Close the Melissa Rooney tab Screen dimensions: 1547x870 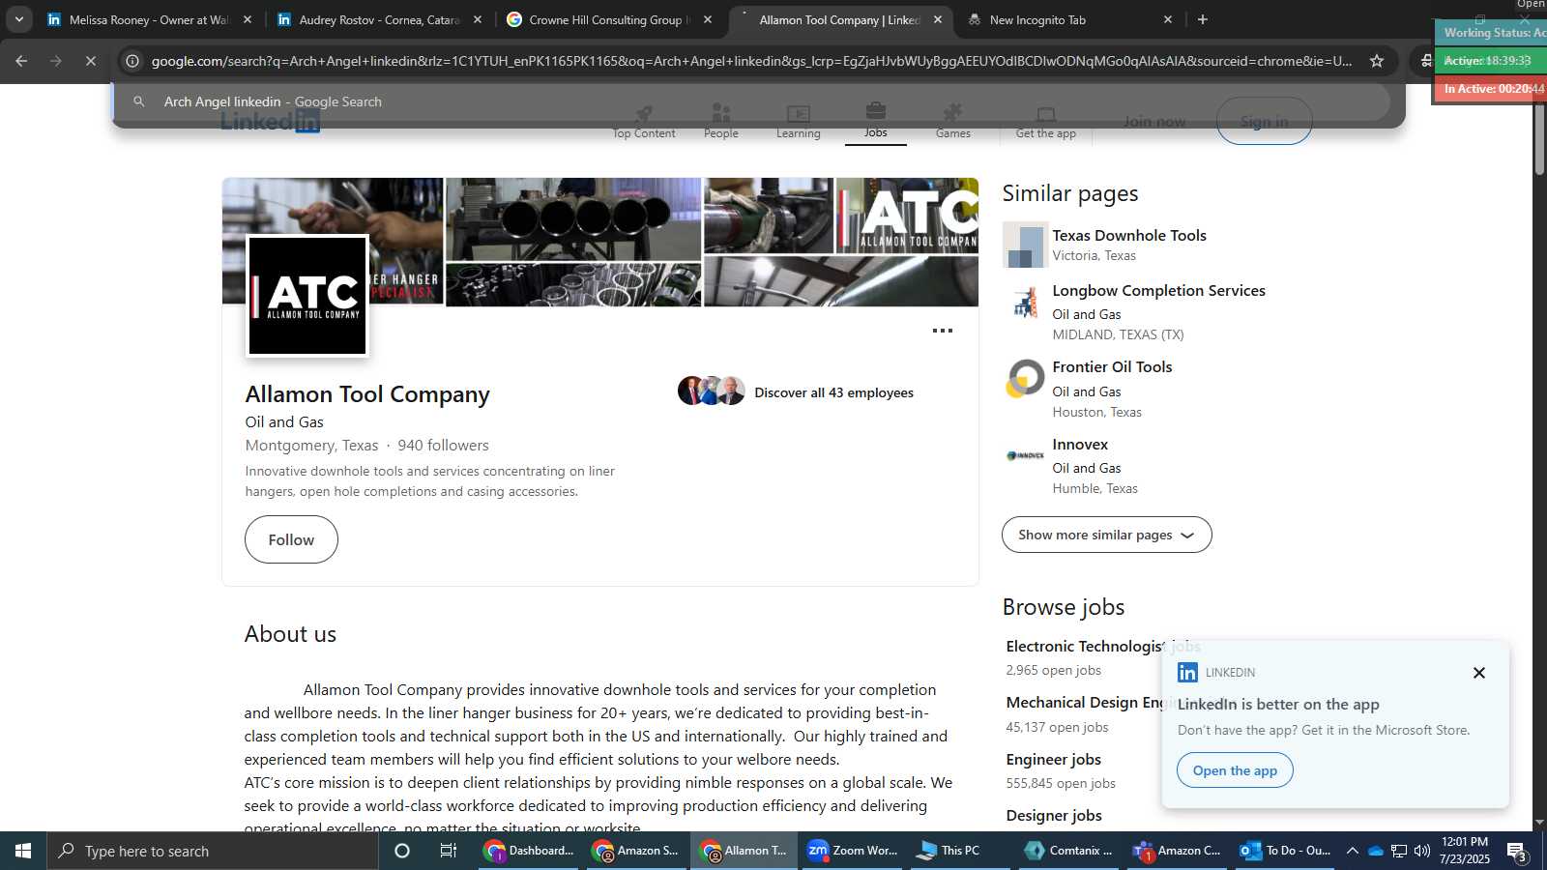coord(248,19)
